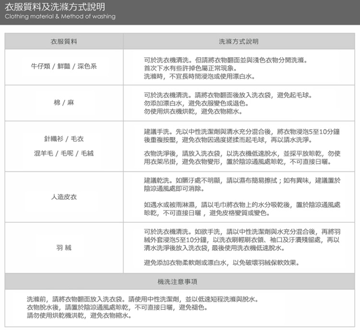Viewport: 360px width, 330px height.
Task: Click the subtitle Clothing material & Method of washing
Action: pos(60,16)
